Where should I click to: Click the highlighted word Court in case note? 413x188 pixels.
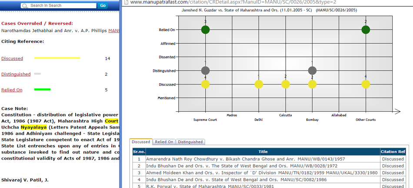111,121
